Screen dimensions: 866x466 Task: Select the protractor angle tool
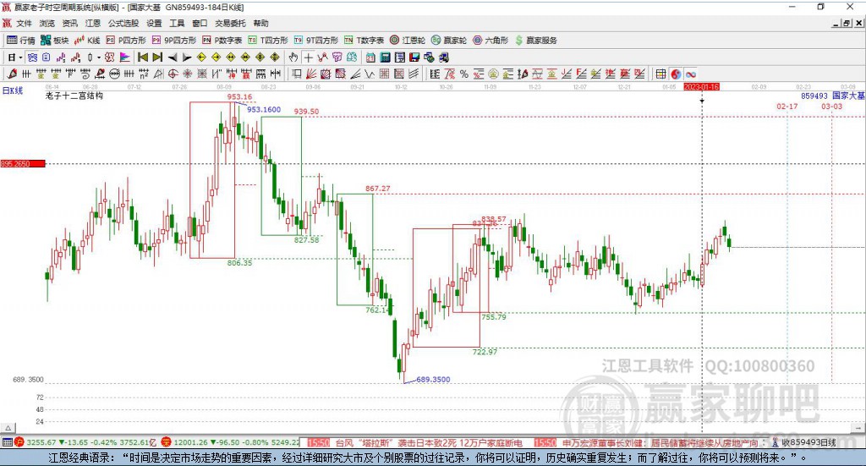pyautogui.click(x=158, y=74)
